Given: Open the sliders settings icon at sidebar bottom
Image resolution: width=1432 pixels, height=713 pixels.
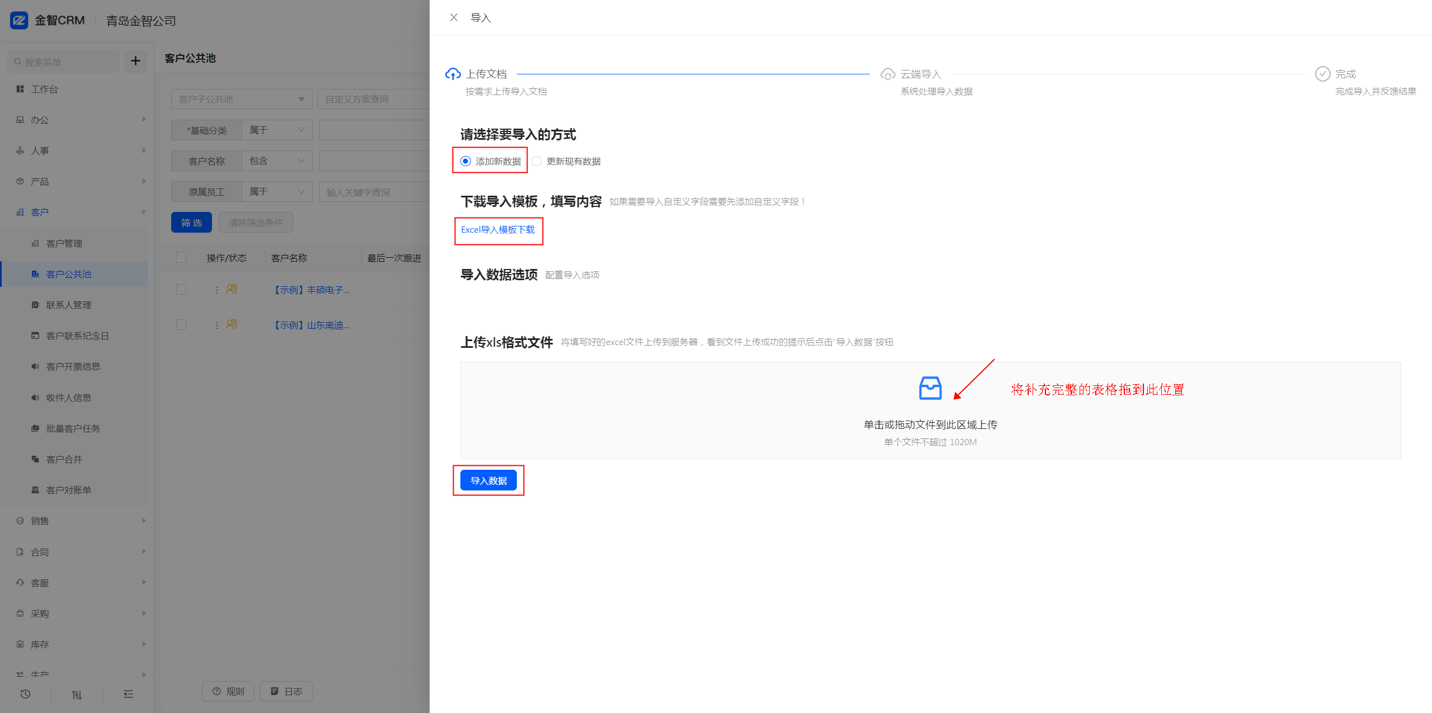Looking at the screenshot, I should click(x=77, y=695).
